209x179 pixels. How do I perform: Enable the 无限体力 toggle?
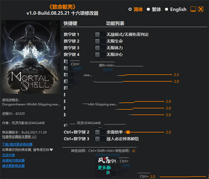coord(100,48)
